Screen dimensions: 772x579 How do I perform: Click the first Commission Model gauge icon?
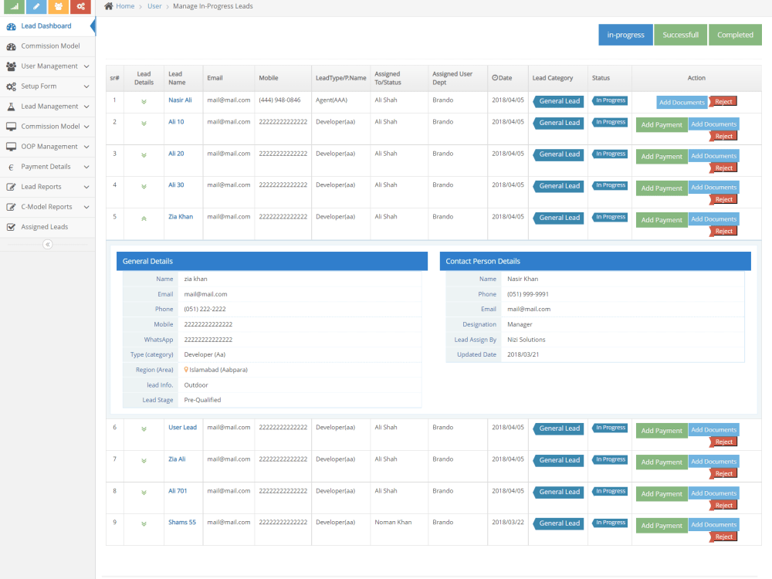pyautogui.click(x=11, y=46)
